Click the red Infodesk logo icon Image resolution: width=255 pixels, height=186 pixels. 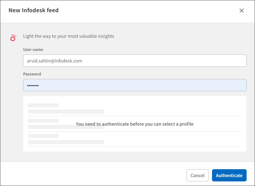pos(13,37)
